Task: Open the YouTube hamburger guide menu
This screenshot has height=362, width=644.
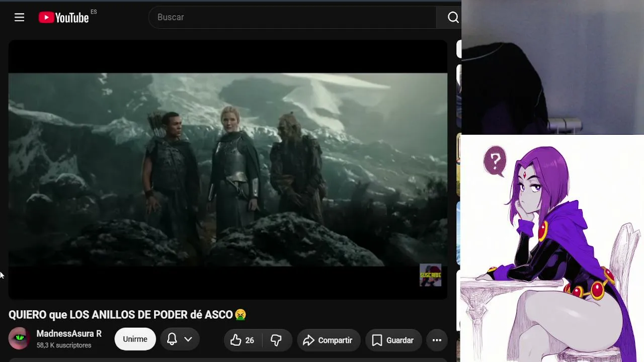Action: pyautogui.click(x=19, y=18)
